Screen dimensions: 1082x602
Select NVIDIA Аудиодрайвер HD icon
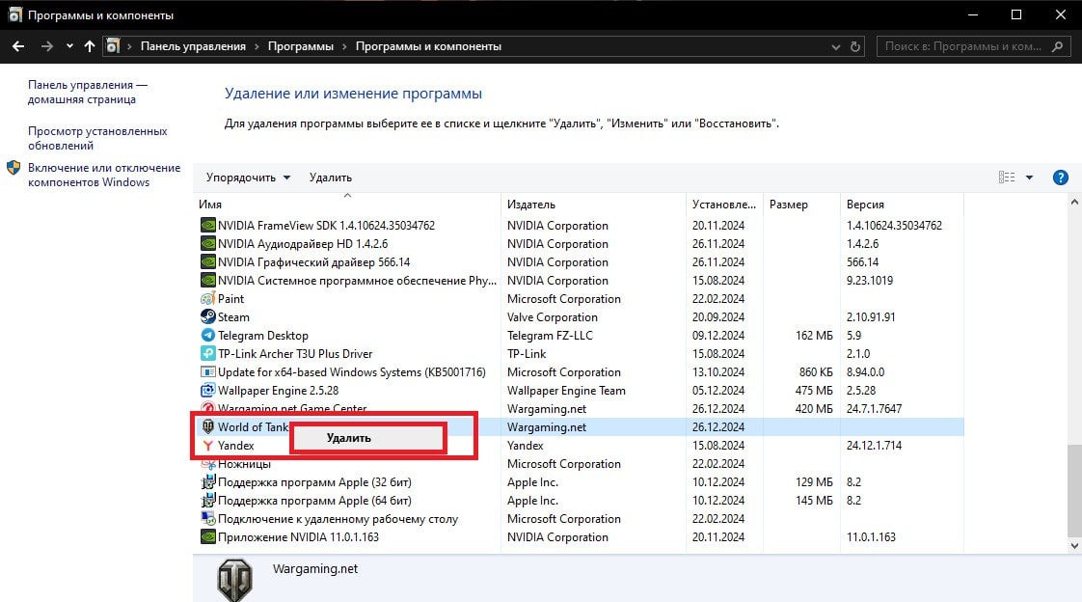[207, 244]
